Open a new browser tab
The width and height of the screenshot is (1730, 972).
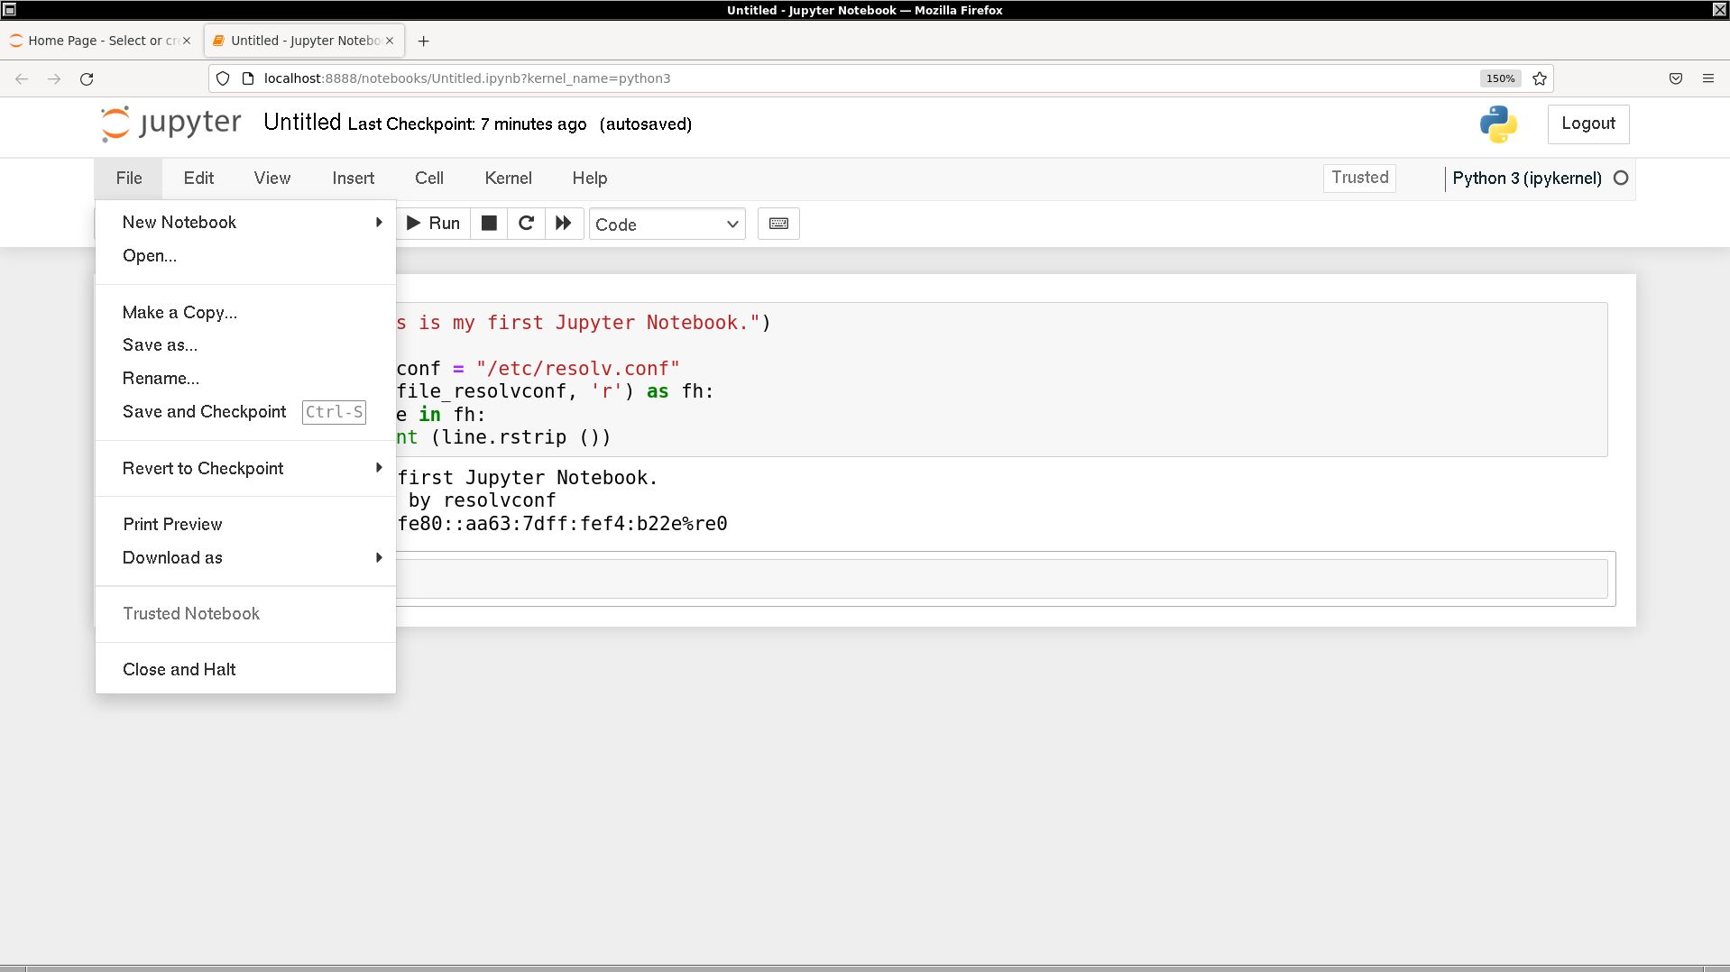click(x=423, y=41)
